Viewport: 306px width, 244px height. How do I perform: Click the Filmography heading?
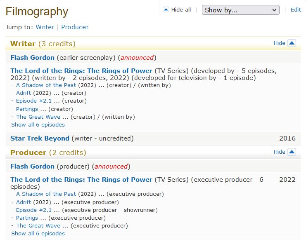[x=37, y=12]
